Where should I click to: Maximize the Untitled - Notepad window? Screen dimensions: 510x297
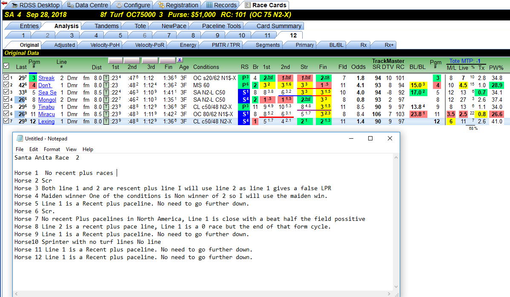(x=370, y=138)
